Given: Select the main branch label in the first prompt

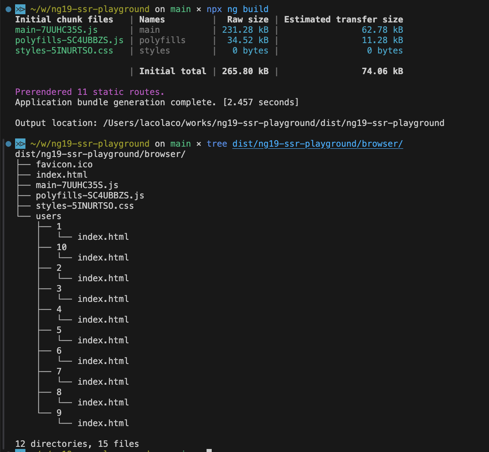Looking at the screenshot, I should coord(180,9).
